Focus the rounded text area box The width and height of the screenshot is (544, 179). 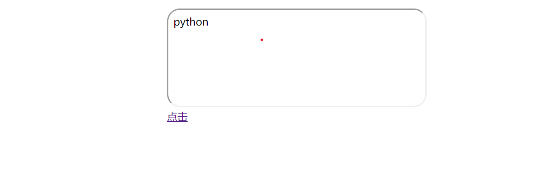pos(297,58)
